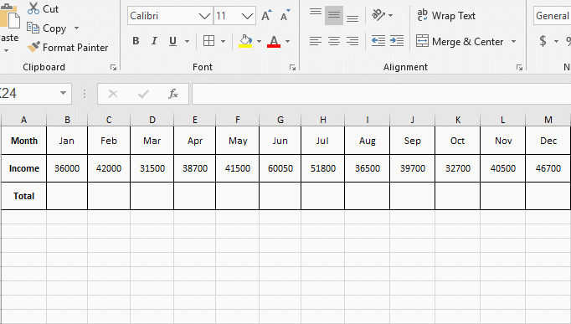Select the Sep cell
571x324 pixels.
coord(412,141)
